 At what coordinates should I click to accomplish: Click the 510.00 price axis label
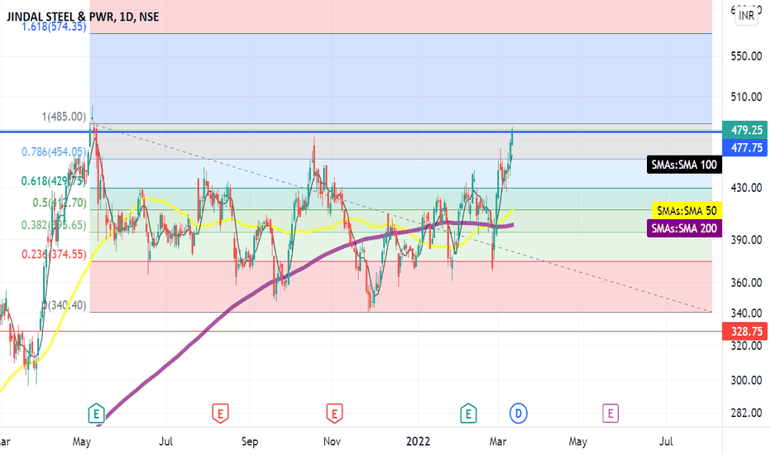[746, 97]
